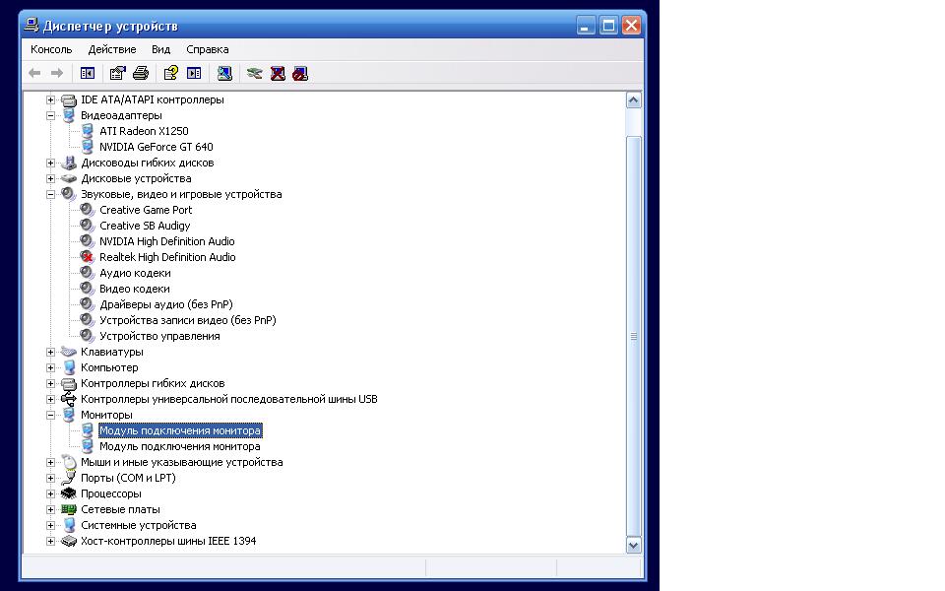Select the ATI Radeon X1250 adapter

[x=144, y=131]
